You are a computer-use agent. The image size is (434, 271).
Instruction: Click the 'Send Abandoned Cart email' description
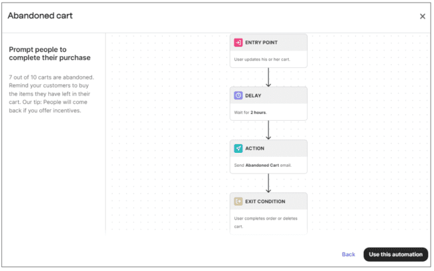262,165
